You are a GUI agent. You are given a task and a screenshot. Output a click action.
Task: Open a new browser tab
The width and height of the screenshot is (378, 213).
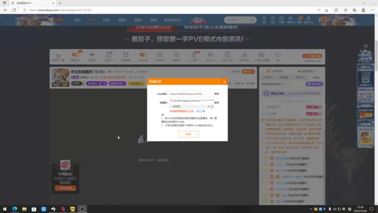coord(60,3)
